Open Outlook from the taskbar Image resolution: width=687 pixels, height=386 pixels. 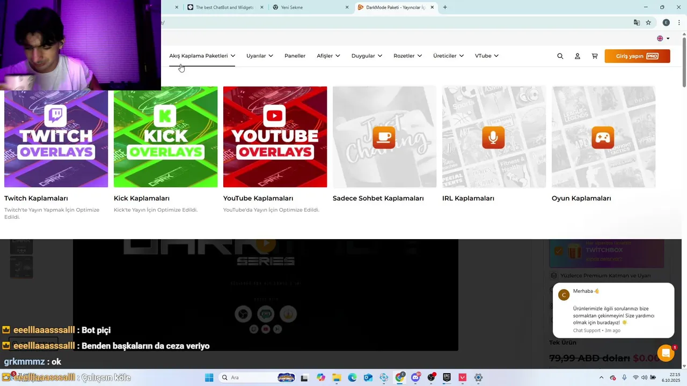pyautogui.click(x=368, y=377)
